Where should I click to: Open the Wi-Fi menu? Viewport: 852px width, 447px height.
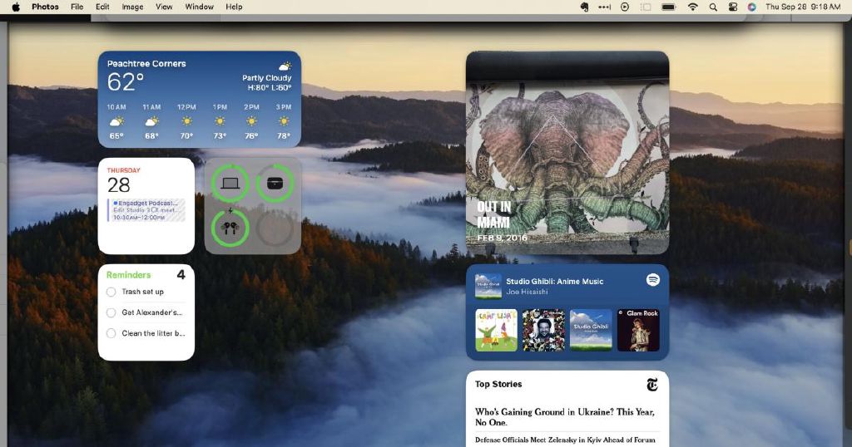coord(693,7)
